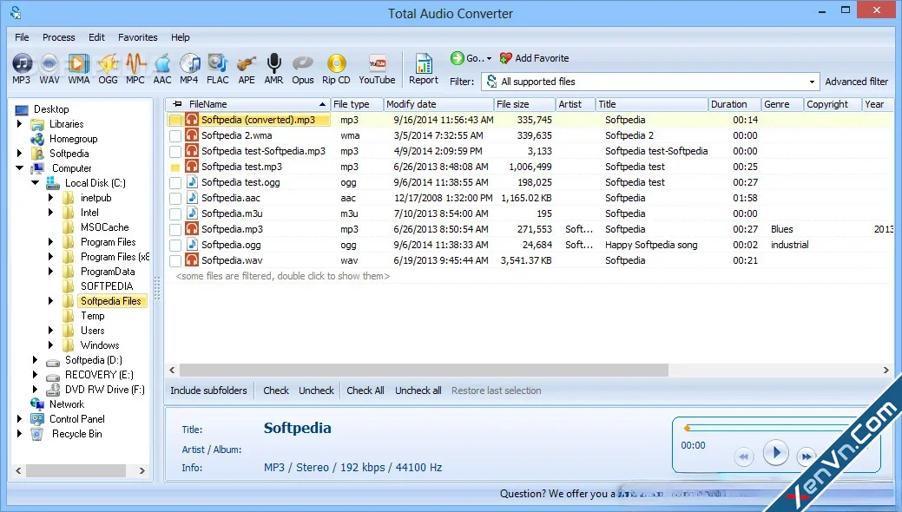Check the Softpedia.wav checkbox
The width and height of the screenshot is (902, 512).
click(175, 260)
